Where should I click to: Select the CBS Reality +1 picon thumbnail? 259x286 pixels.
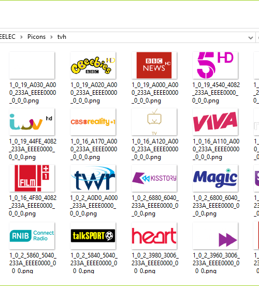pyautogui.click(x=93, y=122)
